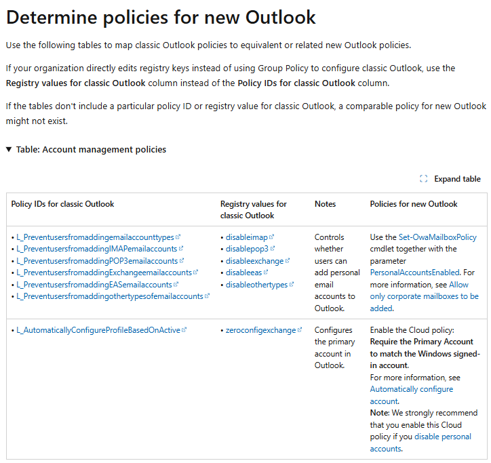
Task: Click external-link icon next to disablepop3
Action: coord(273,249)
